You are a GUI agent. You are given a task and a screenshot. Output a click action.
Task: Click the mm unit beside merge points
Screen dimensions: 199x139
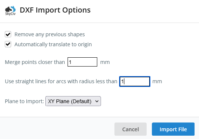(105, 62)
